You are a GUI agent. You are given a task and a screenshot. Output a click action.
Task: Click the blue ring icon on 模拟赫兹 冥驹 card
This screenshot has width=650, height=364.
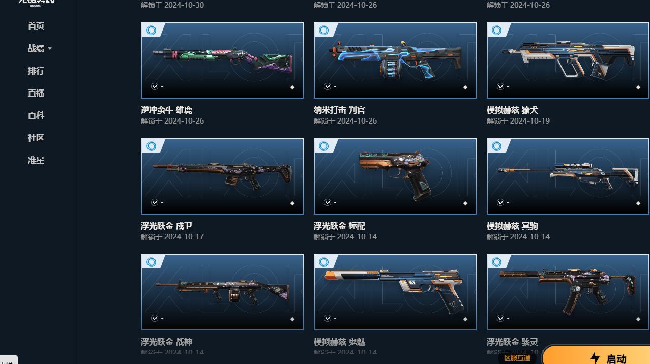(x=497, y=146)
